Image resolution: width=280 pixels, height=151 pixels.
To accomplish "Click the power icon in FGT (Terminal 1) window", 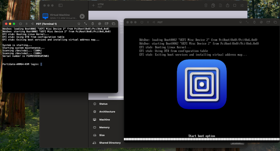I will (20, 24).
